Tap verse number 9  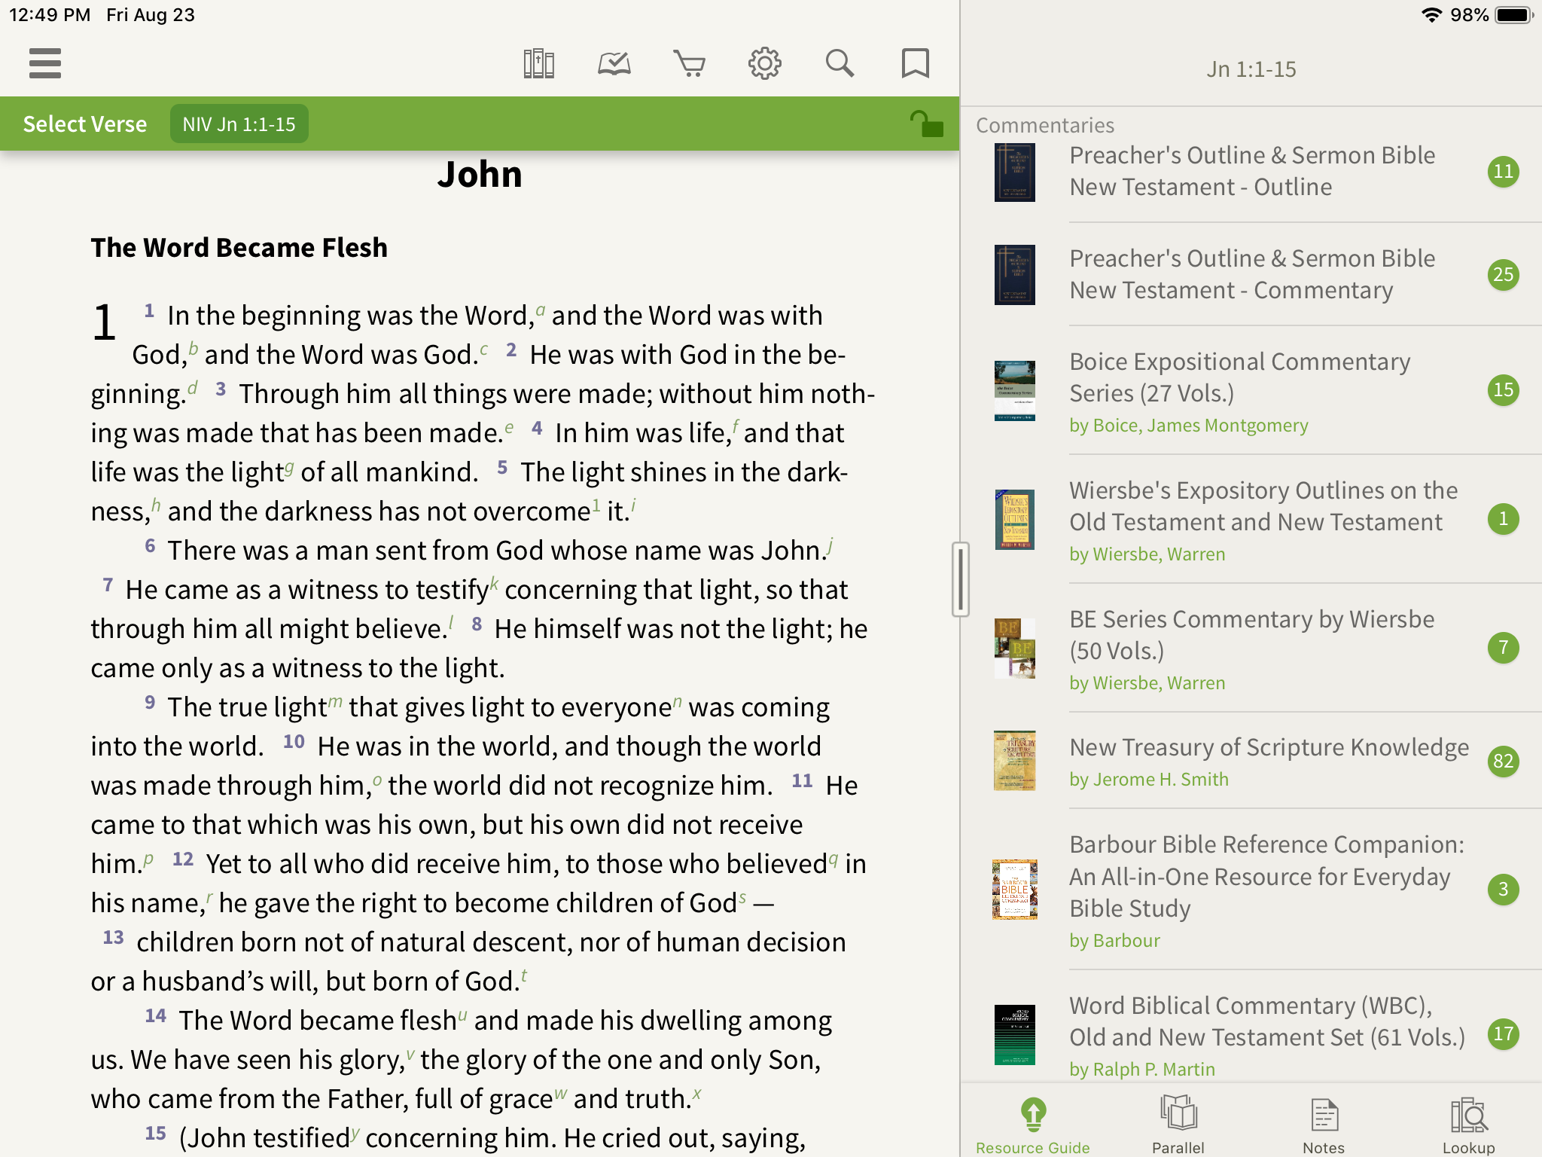pos(150,702)
